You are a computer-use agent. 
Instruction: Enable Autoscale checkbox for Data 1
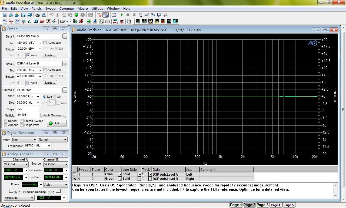click(45, 43)
